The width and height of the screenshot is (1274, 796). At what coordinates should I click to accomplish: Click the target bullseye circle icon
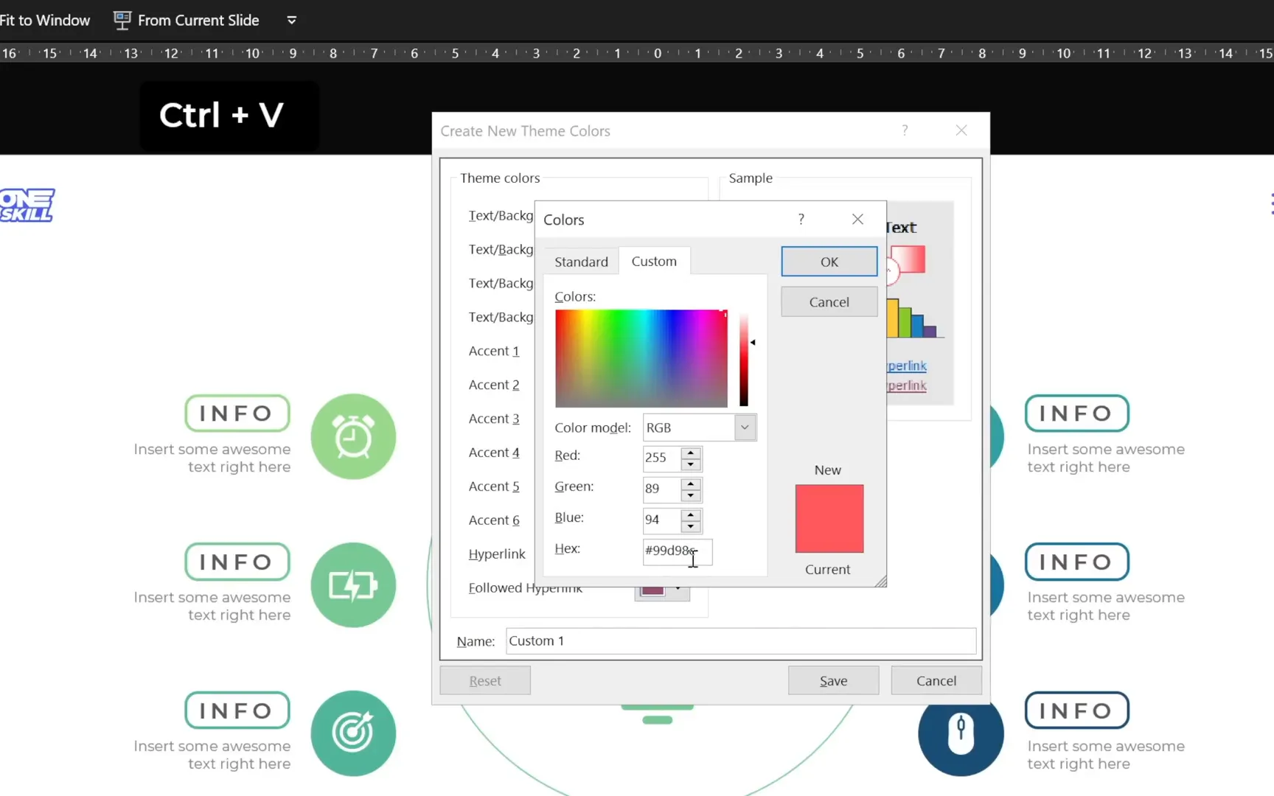(353, 733)
